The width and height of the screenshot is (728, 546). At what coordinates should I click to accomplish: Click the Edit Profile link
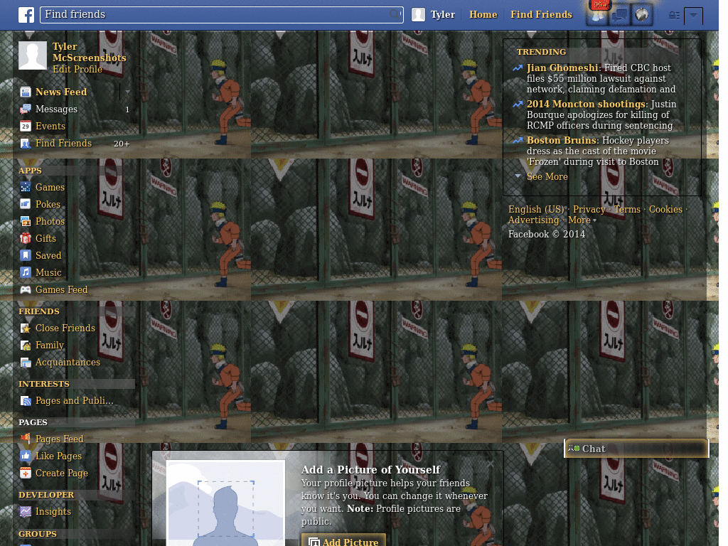[x=77, y=69]
